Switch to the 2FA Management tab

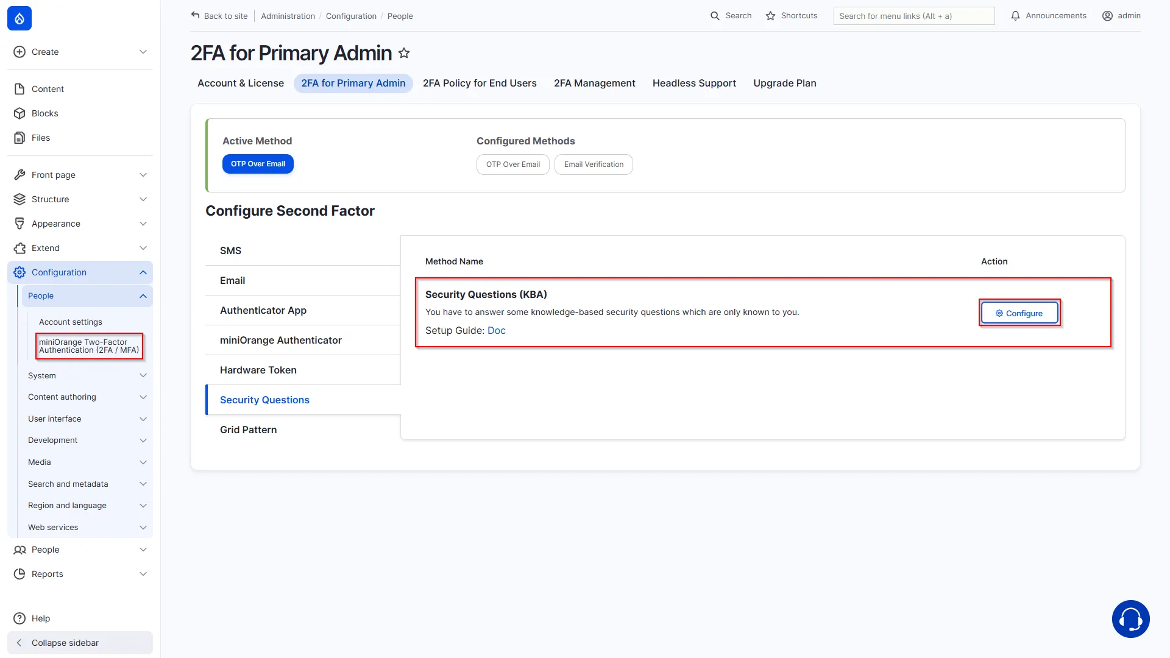pyautogui.click(x=594, y=83)
